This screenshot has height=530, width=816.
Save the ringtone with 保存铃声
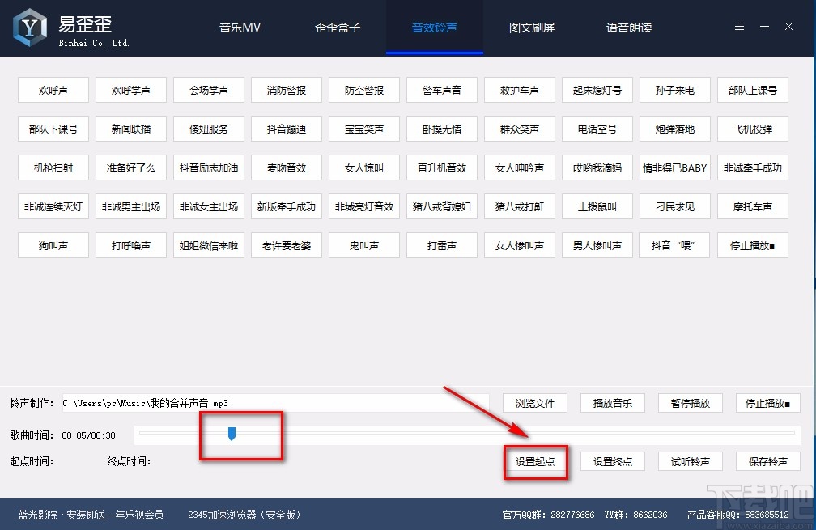(767, 460)
